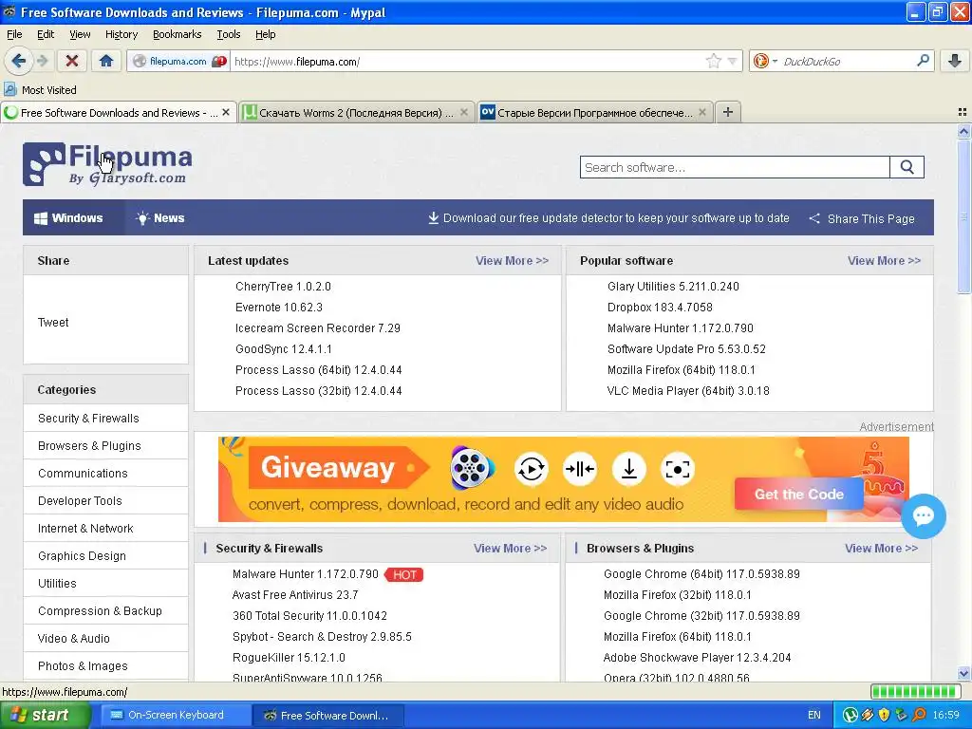The image size is (972, 729).
Task: Open the Edit menu
Action: click(46, 34)
